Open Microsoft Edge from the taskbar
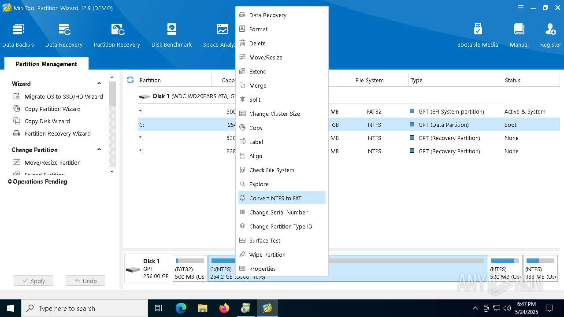564x317 pixels. click(x=181, y=308)
